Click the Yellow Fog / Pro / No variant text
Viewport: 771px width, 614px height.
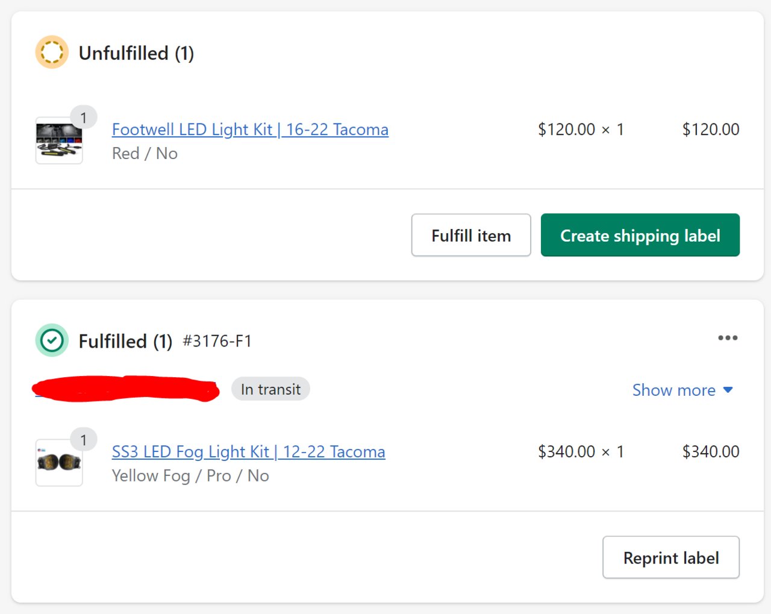(190, 476)
